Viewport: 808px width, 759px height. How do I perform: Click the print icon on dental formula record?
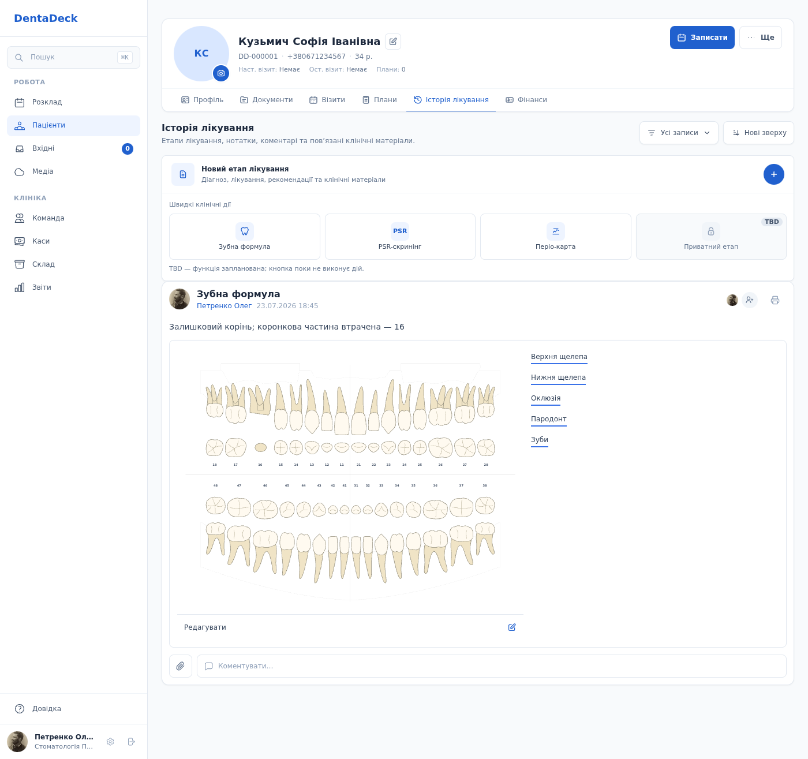point(775,300)
